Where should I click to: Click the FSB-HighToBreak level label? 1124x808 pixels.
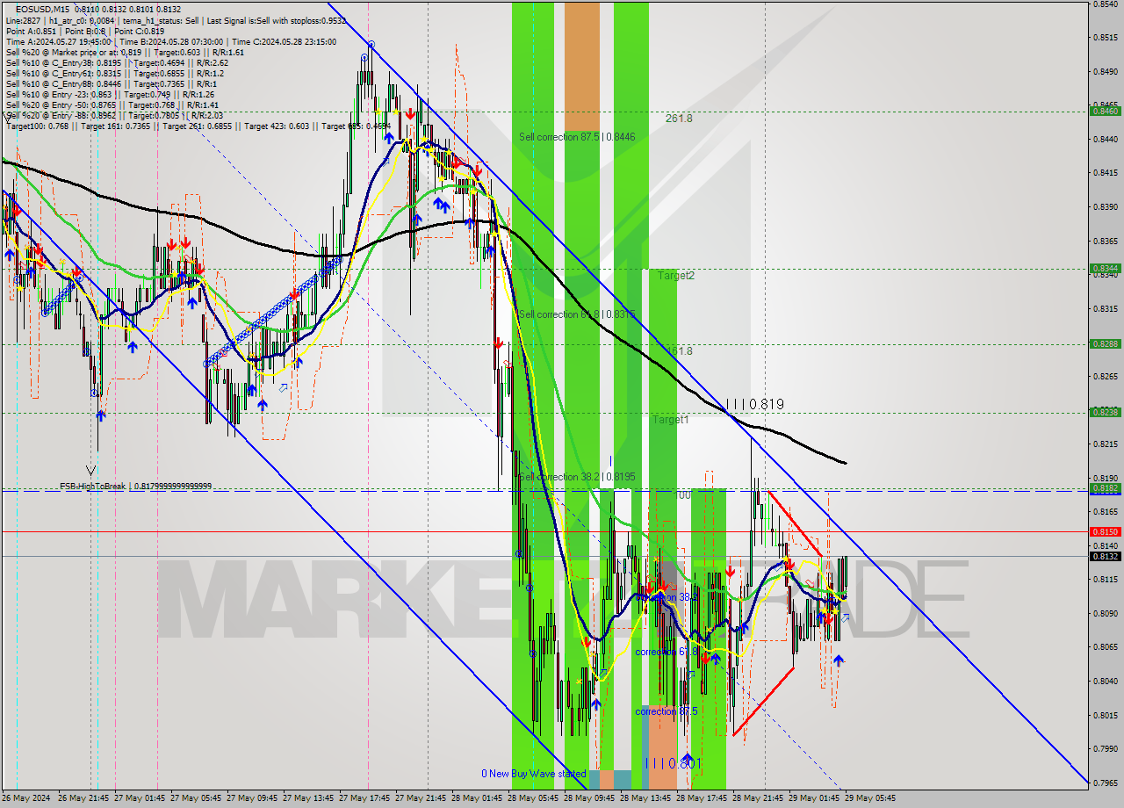[x=135, y=486]
